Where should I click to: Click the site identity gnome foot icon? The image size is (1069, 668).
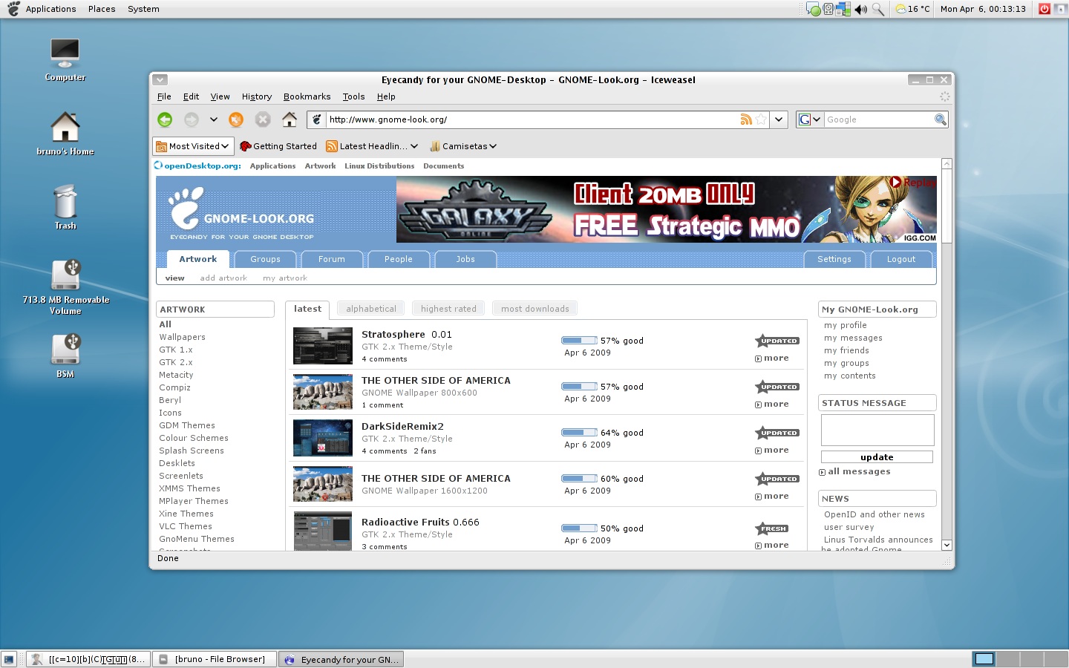point(317,119)
